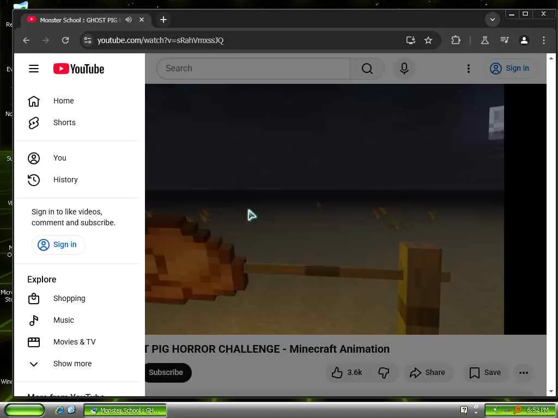The image size is (558, 418).
Task: Open Home in the sidebar
Action: (79, 101)
